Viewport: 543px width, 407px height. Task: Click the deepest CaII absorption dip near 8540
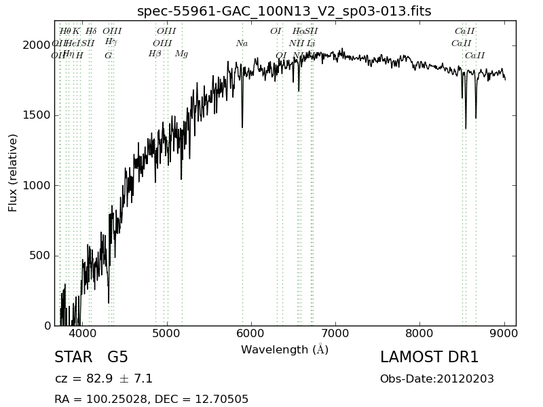pyautogui.click(x=466, y=128)
